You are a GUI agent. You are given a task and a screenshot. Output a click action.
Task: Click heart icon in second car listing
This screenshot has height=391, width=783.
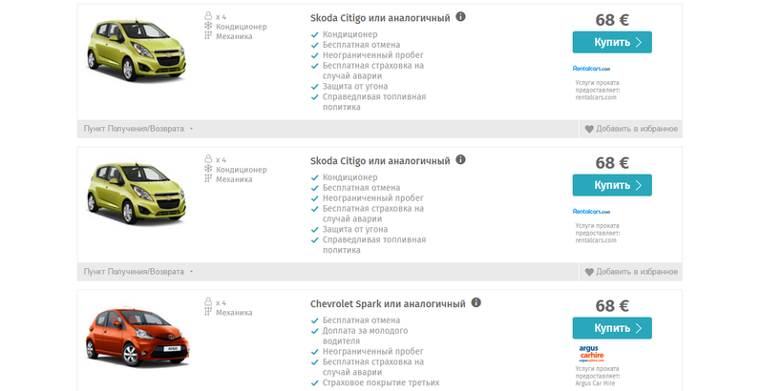point(589,272)
